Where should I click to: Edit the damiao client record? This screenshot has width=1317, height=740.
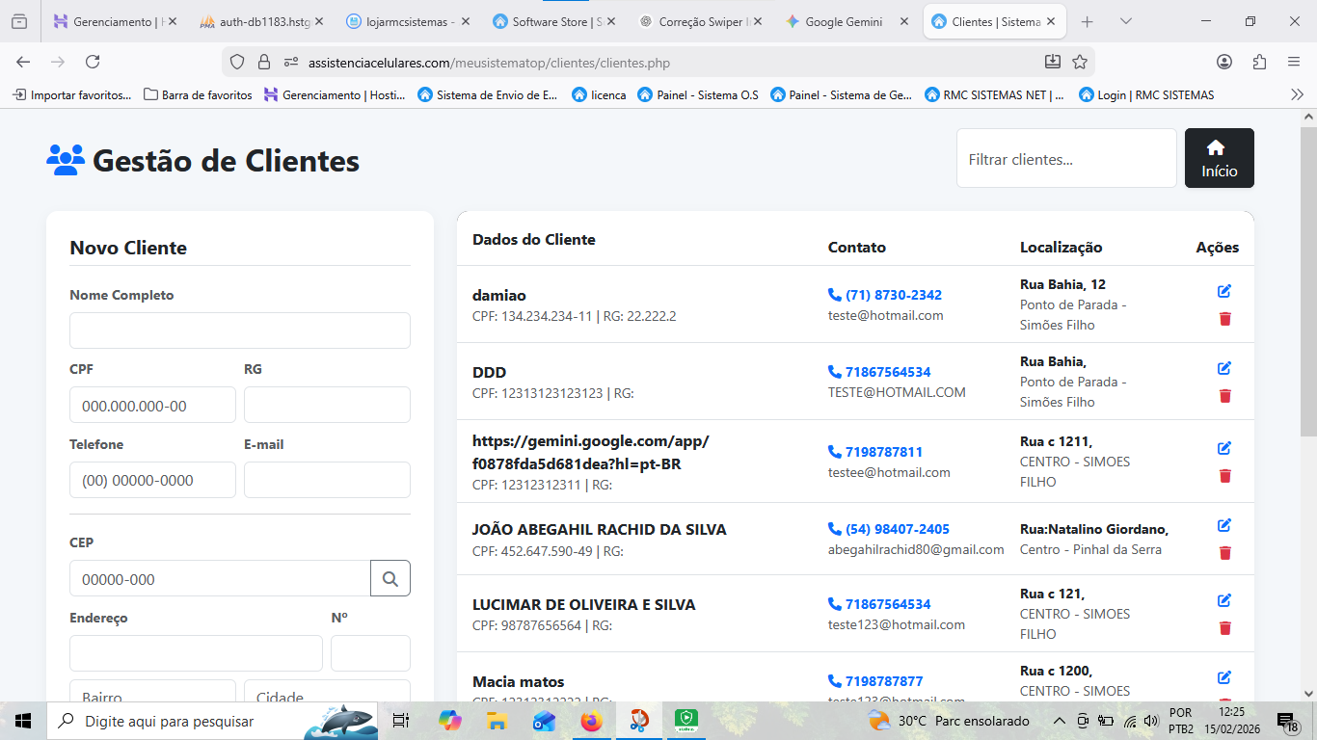(x=1224, y=290)
